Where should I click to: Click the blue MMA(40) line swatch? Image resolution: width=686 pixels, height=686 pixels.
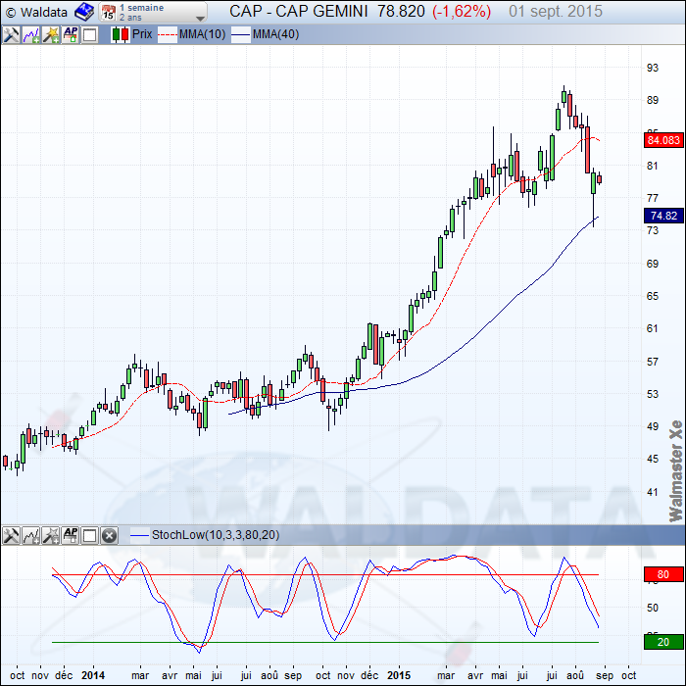(241, 34)
